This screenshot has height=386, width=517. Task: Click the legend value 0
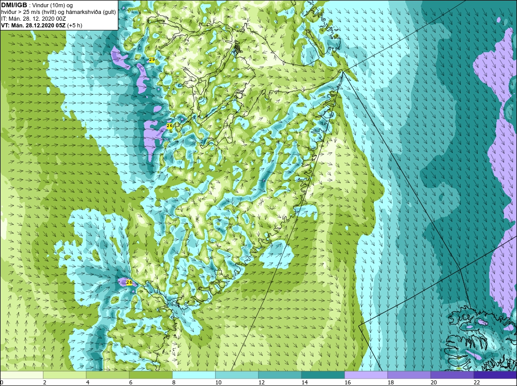click(x=2, y=382)
